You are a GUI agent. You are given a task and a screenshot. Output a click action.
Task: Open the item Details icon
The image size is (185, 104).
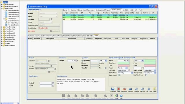pyautogui.click(x=155, y=89)
